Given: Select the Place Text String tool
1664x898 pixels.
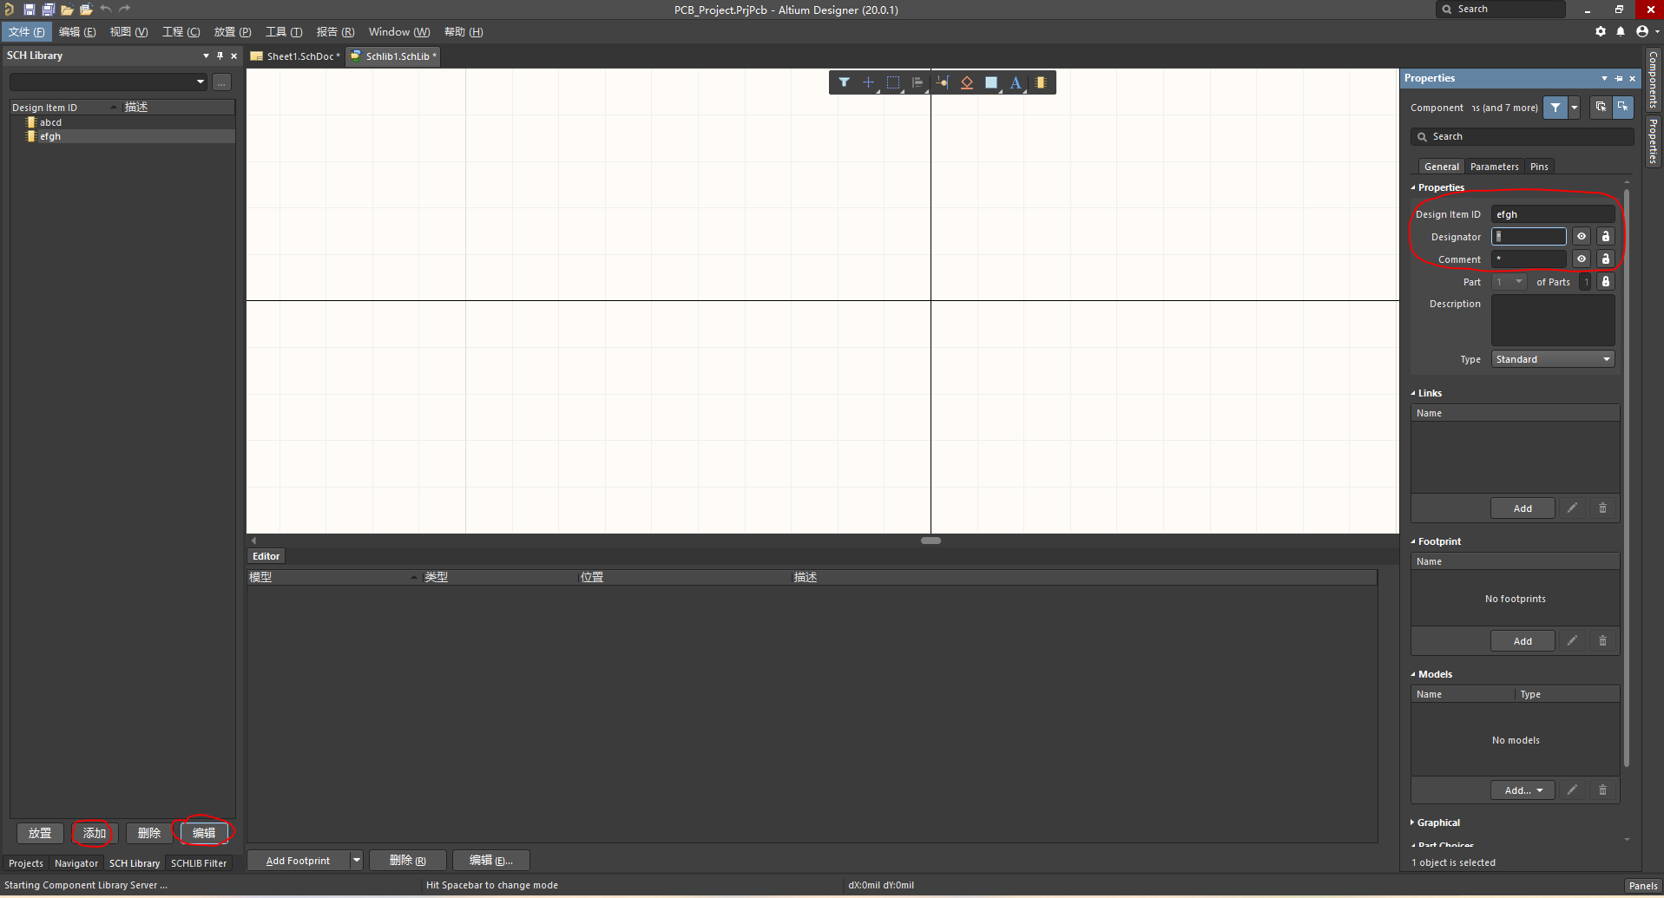Looking at the screenshot, I should 1016,82.
